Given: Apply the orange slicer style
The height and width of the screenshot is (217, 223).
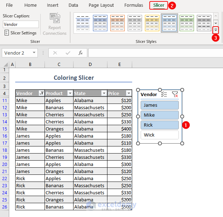Looking at the screenshot, I should [117, 23].
